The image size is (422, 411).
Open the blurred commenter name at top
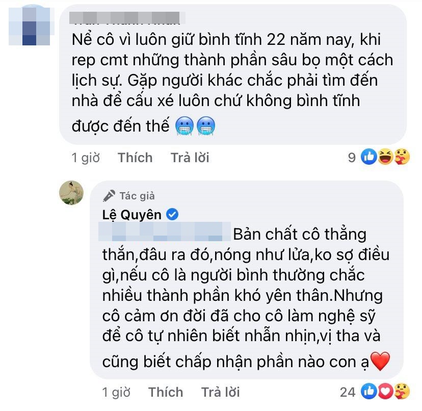pos(126,18)
